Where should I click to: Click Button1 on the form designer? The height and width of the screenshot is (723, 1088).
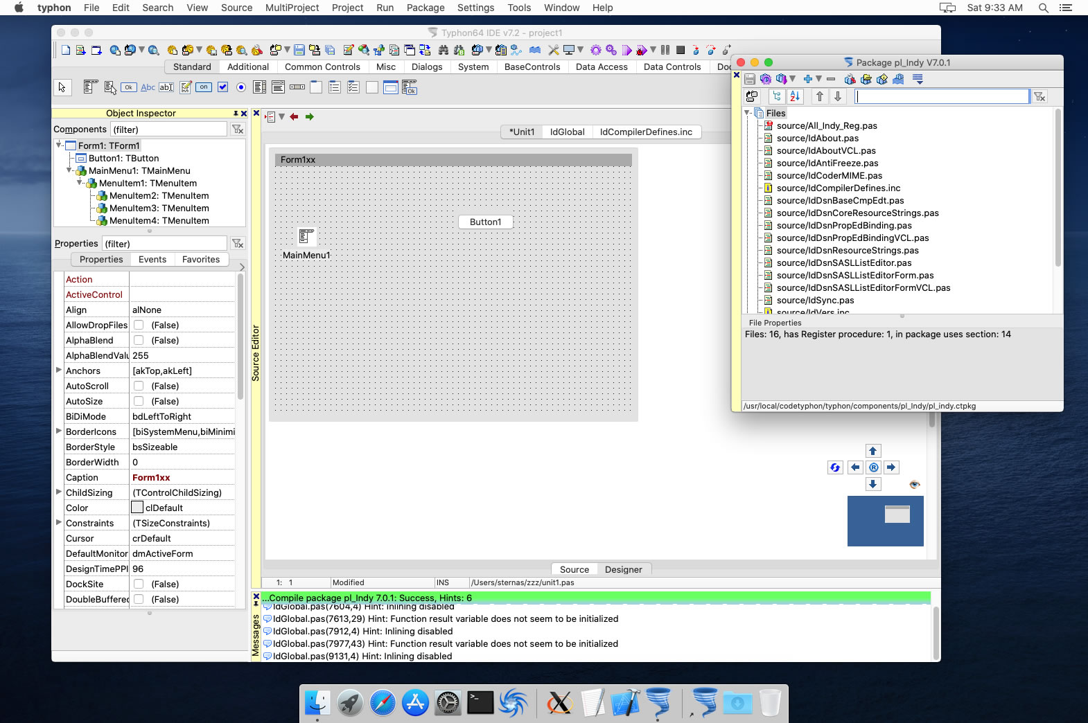click(x=485, y=222)
